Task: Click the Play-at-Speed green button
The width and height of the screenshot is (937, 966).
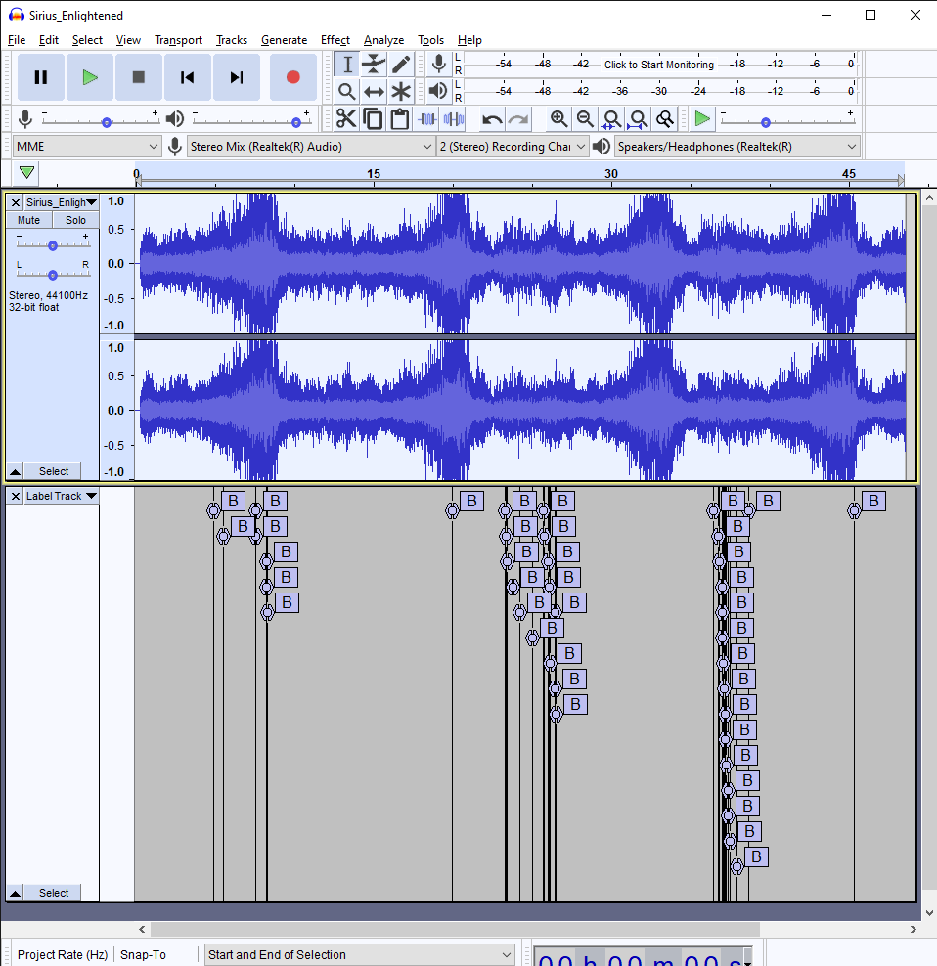Action: click(702, 118)
